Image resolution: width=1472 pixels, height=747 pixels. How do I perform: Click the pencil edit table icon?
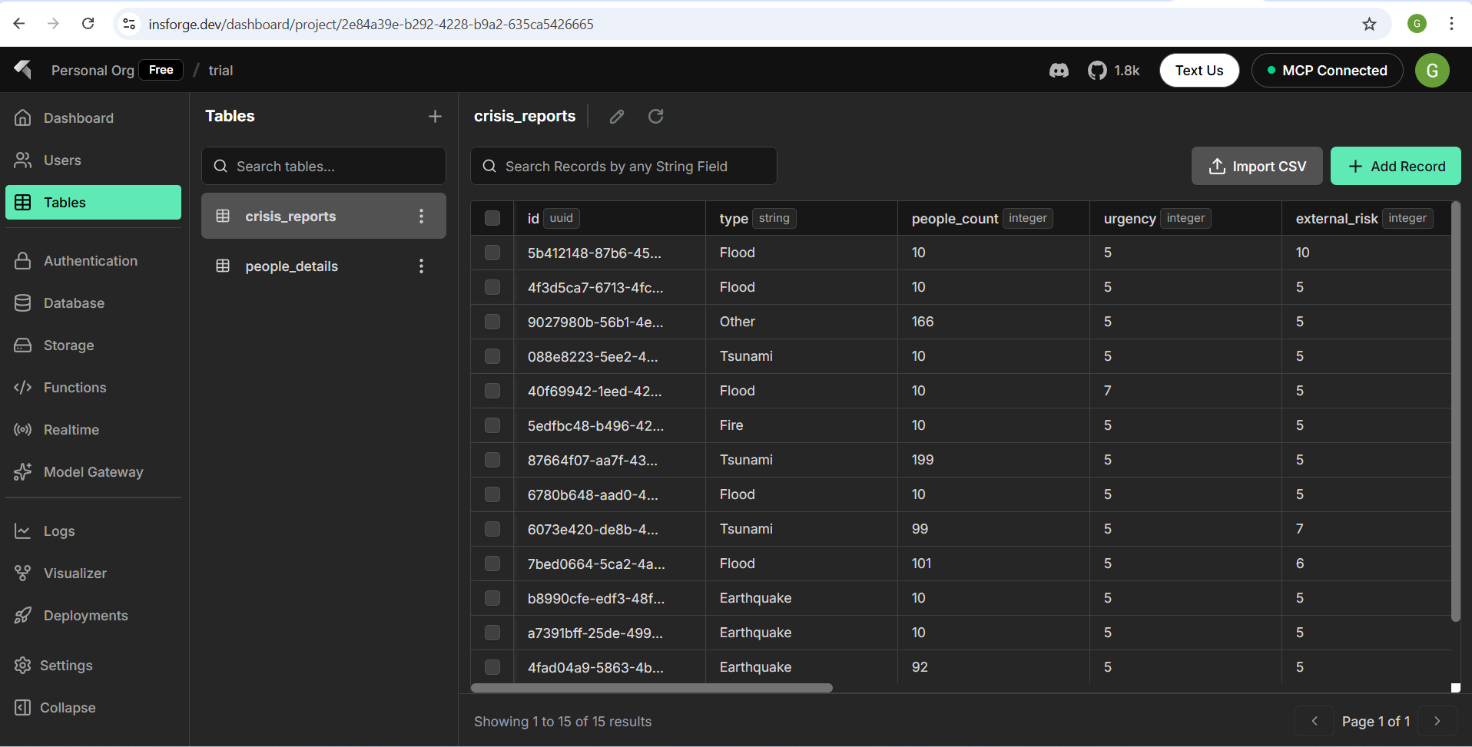point(617,117)
